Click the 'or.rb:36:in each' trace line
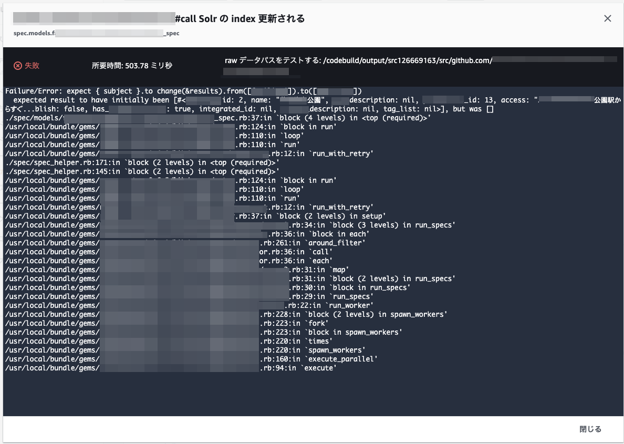The image size is (624, 444). coord(169,261)
